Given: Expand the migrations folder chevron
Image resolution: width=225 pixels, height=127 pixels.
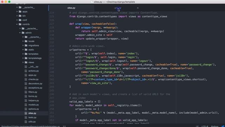Looking at the screenshot, I should (x=23, y=46).
